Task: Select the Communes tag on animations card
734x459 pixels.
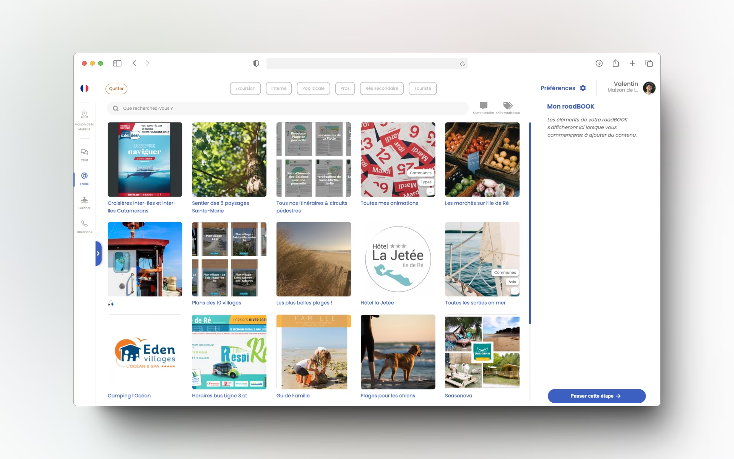Action: pos(420,173)
